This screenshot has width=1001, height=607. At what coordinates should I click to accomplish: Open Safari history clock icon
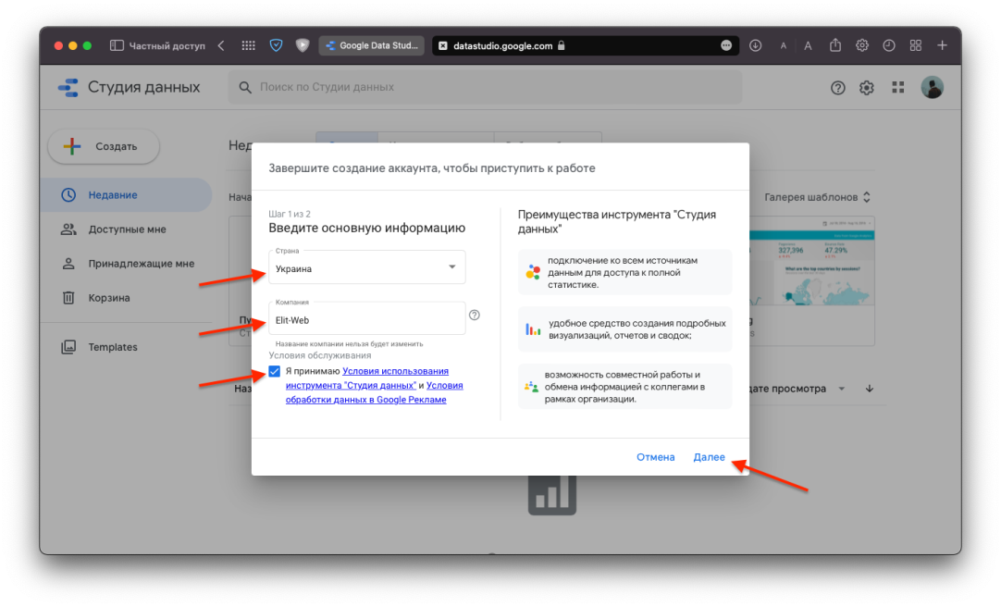[889, 45]
